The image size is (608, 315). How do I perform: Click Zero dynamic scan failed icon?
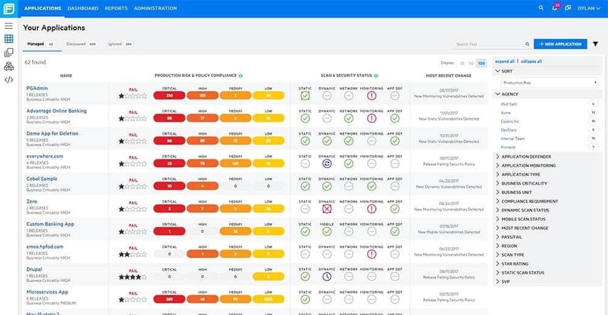click(327, 209)
